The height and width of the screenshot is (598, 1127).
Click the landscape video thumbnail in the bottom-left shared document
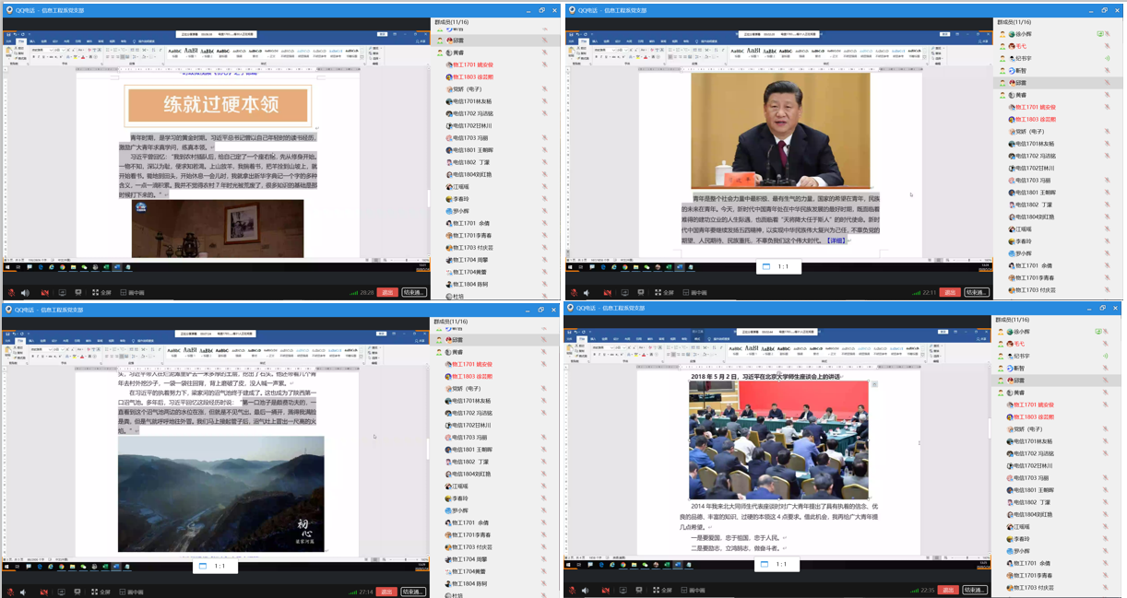pos(220,494)
